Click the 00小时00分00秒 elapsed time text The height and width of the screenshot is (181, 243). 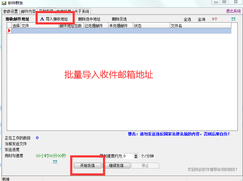[51, 156]
